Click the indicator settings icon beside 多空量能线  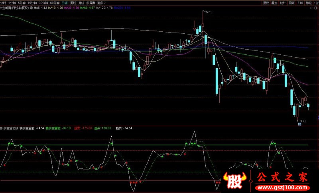pos(2,128)
